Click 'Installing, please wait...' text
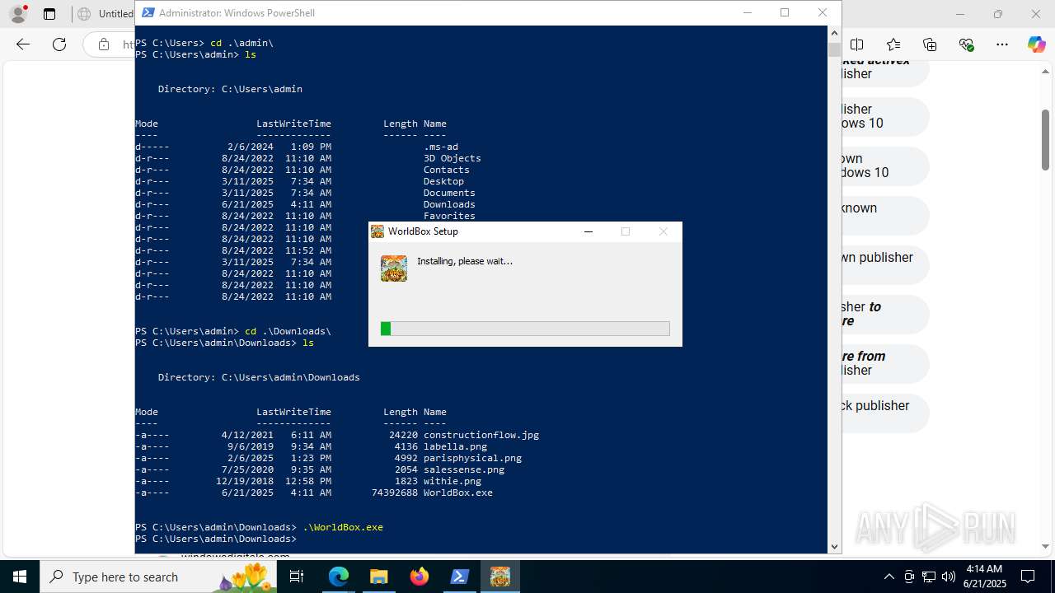Screen dimensions: 1055x593 (465, 261)
